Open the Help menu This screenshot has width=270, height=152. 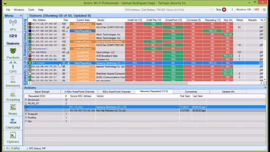40,10
